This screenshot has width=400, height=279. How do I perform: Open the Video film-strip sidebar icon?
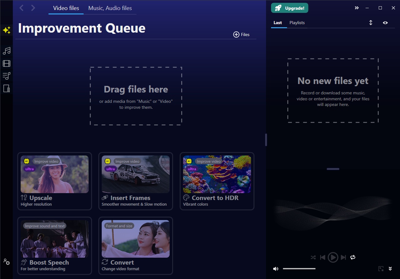pyautogui.click(x=7, y=64)
